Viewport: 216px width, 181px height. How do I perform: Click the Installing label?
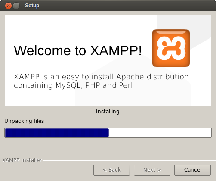[x=108, y=112]
